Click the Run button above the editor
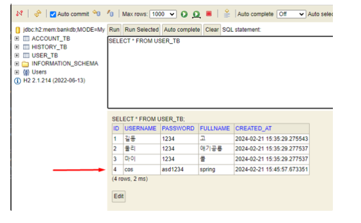The image size is (361, 223). click(x=114, y=30)
